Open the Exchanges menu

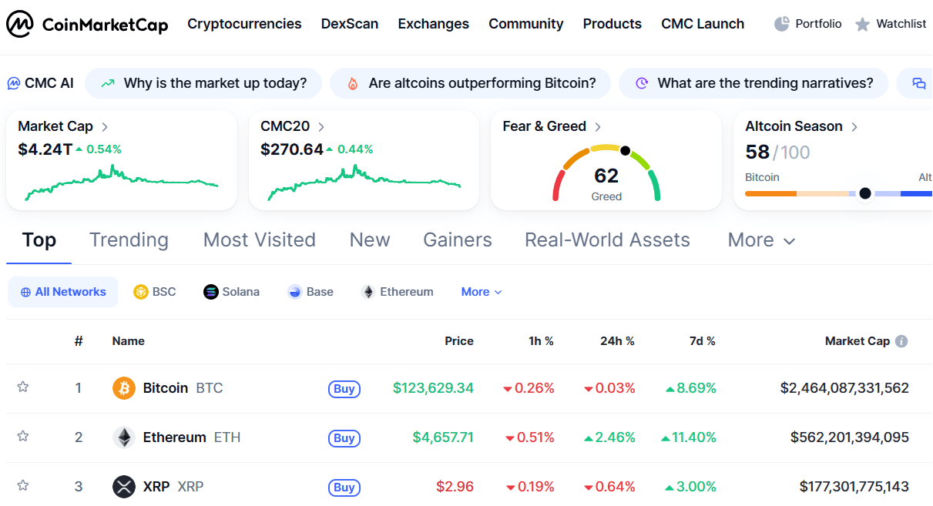[433, 24]
